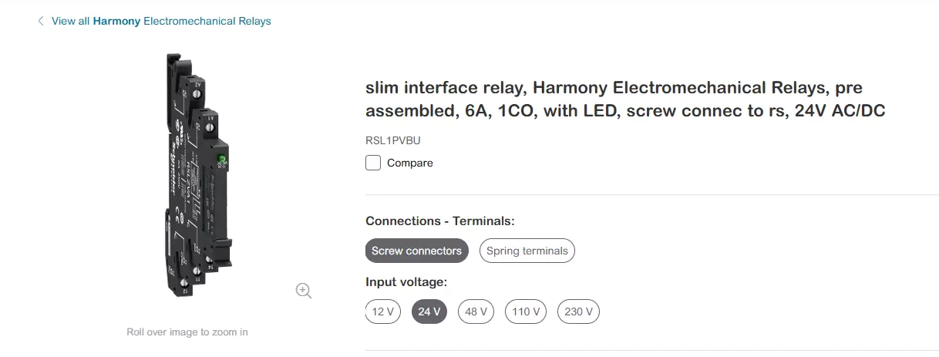Choose 110 V input voltage
The width and height of the screenshot is (939, 357).
pyautogui.click(x=526, y=312)
